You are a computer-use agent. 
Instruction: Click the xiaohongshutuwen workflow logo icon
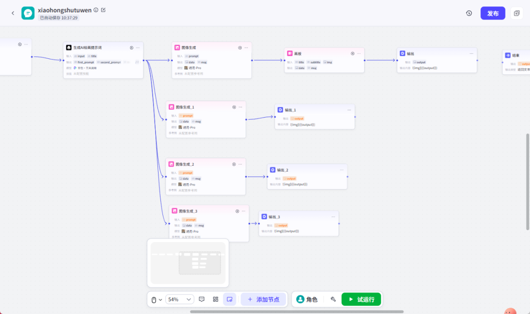[x=27, y=13]
